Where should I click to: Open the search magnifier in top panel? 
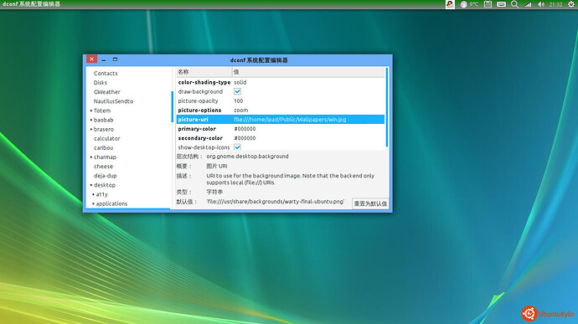point(515,4)
